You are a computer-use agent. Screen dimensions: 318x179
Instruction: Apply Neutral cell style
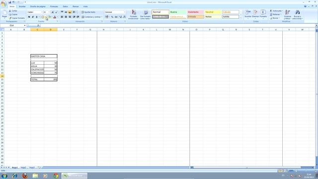(x=213, y=12)
